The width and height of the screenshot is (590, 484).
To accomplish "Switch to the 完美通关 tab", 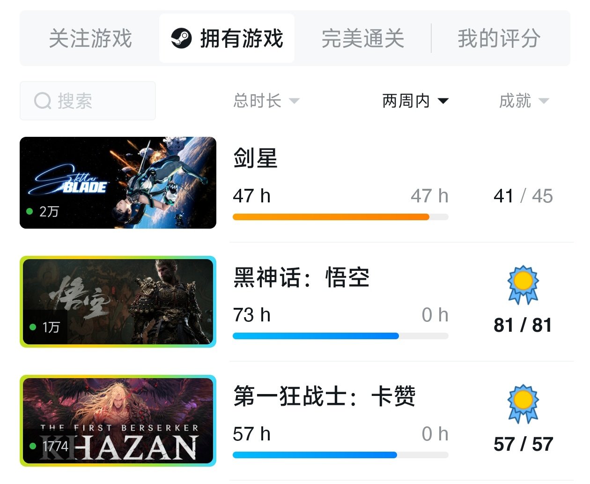I will (x=363, y=38).
